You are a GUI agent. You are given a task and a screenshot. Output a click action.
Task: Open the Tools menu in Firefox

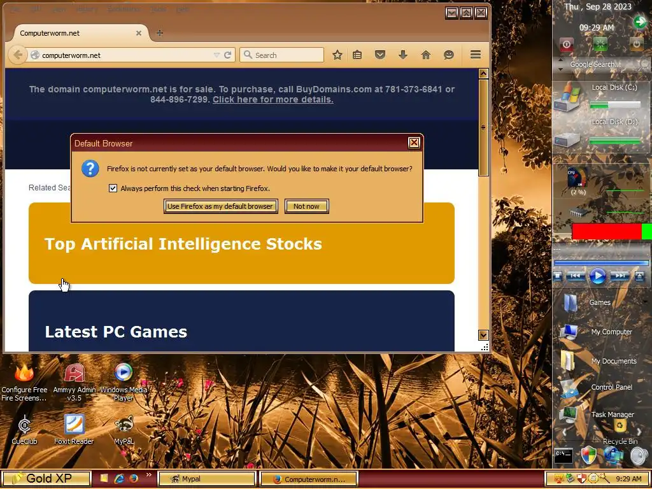tap(158, 9)
